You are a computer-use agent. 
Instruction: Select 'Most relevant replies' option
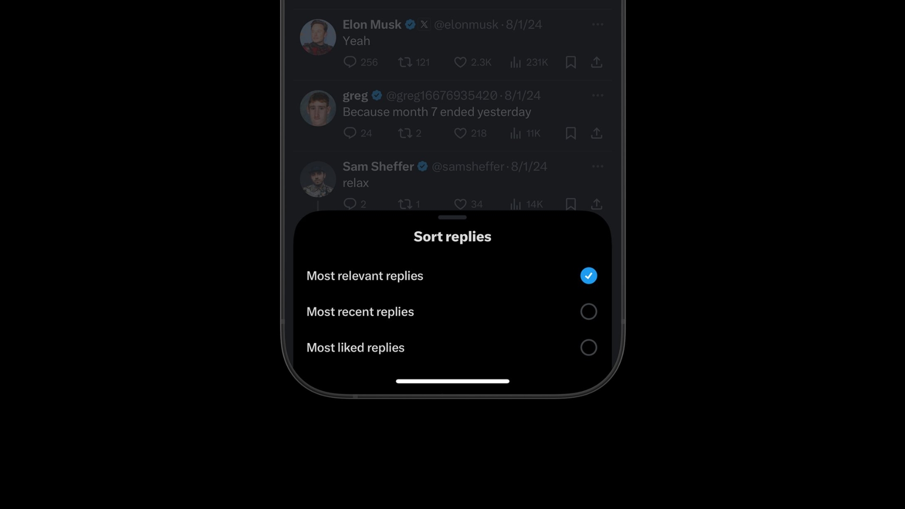pyautogui.click(x=588, y=275)
